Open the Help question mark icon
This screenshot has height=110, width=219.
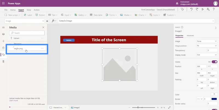pos(214,10)
